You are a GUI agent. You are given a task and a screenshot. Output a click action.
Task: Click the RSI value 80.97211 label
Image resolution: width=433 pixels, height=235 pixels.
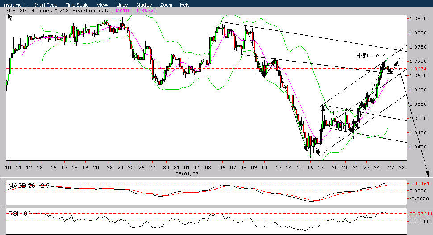[421, 214]
